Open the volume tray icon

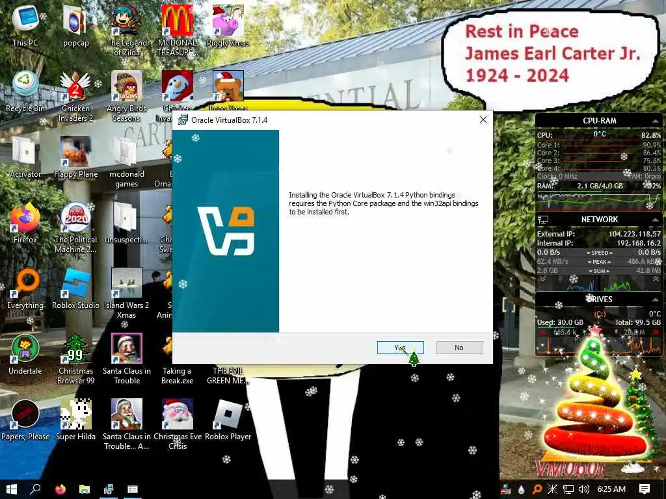pos(583,489)
